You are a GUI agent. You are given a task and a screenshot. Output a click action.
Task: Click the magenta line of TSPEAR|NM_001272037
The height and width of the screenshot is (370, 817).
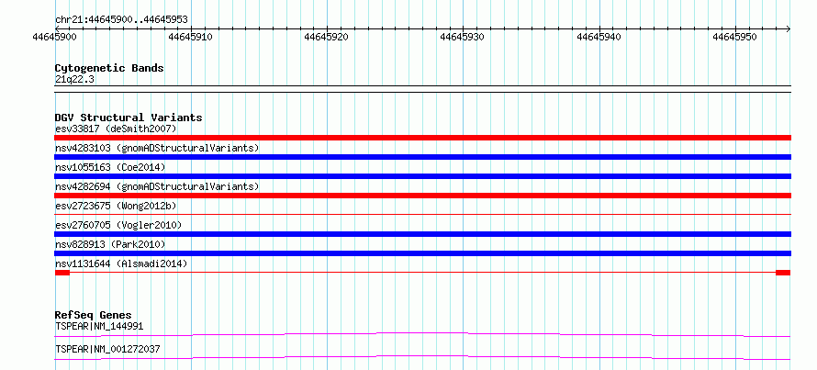click(422, 357)
